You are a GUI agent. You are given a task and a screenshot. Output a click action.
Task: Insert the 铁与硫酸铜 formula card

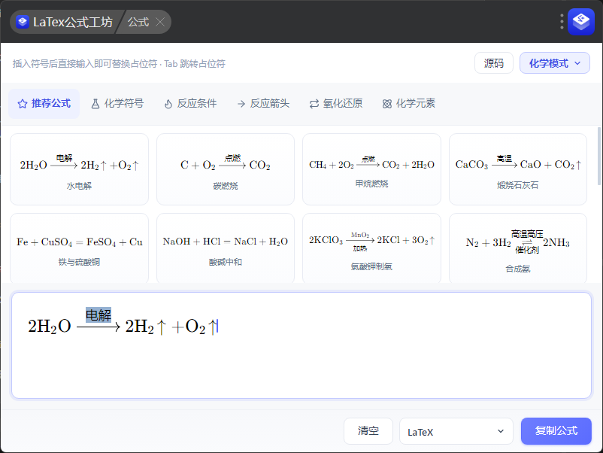(x=79, y=248)
